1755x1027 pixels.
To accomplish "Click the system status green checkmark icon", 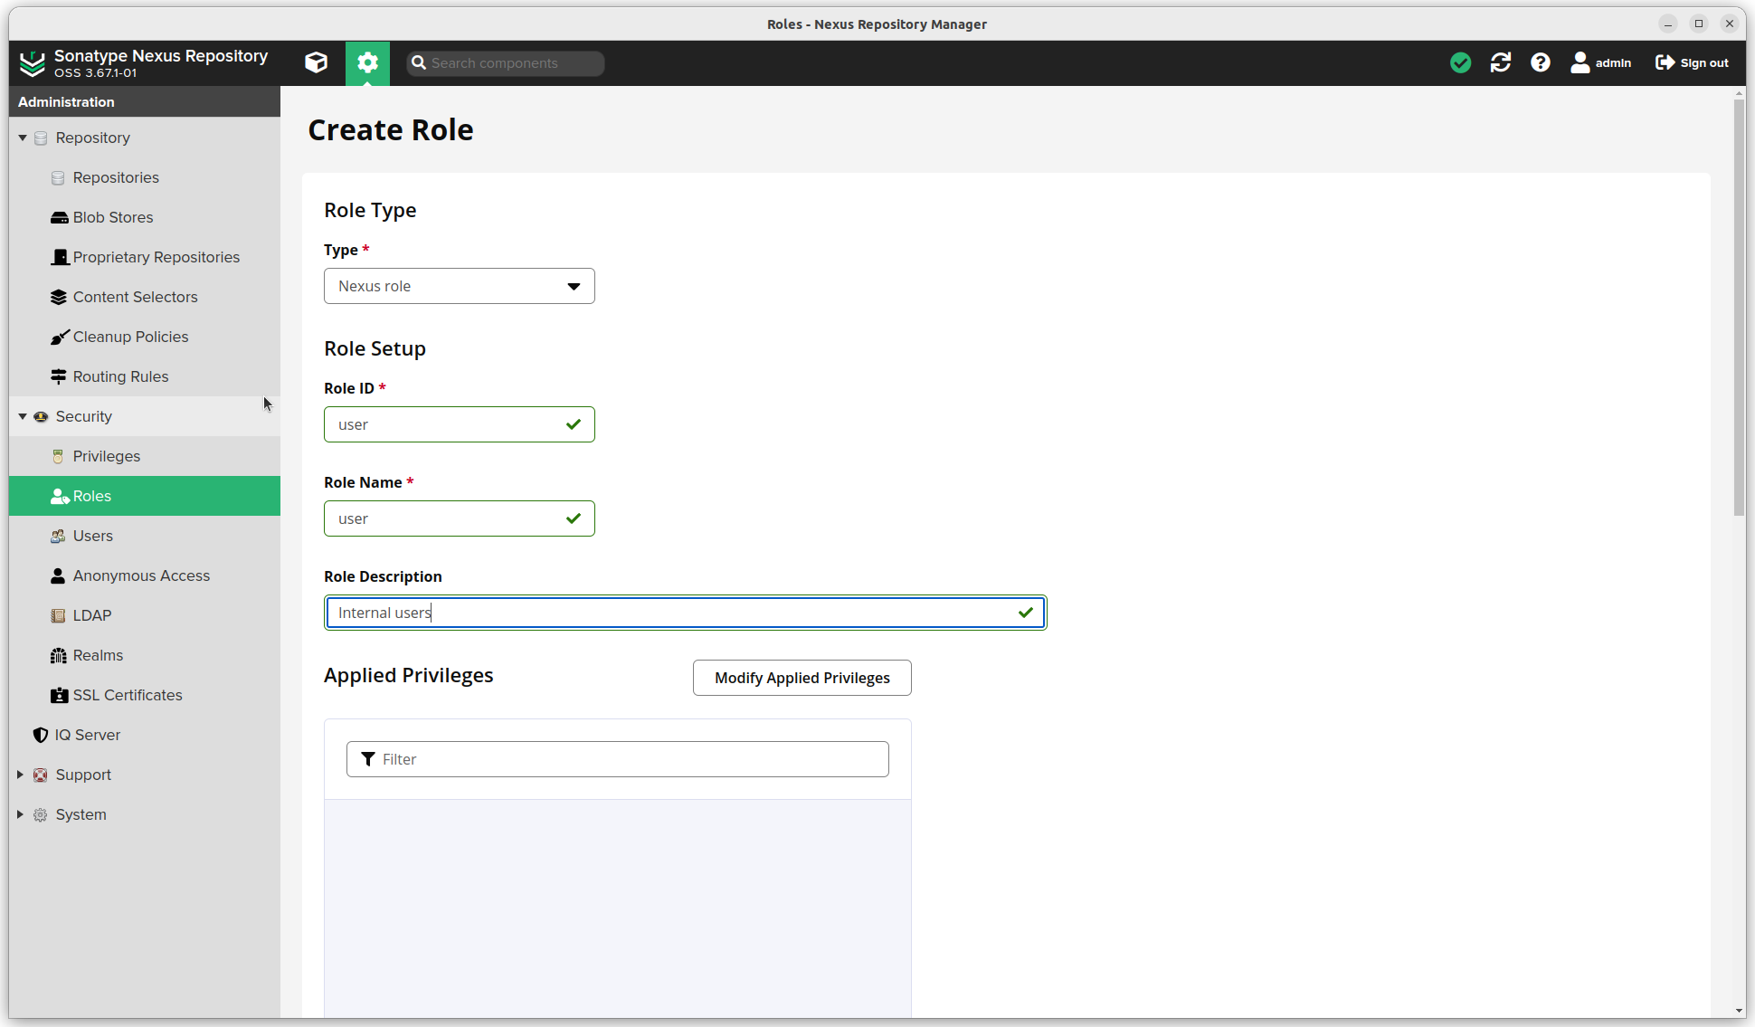I will (x=1460, y=62).
